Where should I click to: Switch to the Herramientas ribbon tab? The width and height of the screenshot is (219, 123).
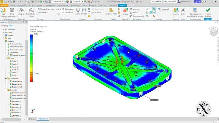click(x=63, y=5)
